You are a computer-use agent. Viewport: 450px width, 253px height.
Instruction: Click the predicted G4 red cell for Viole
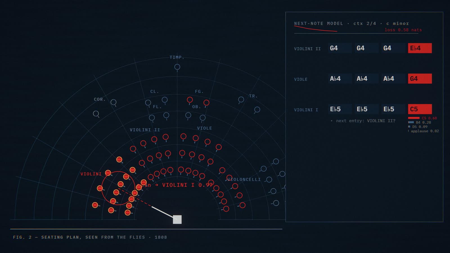point(420,79)
